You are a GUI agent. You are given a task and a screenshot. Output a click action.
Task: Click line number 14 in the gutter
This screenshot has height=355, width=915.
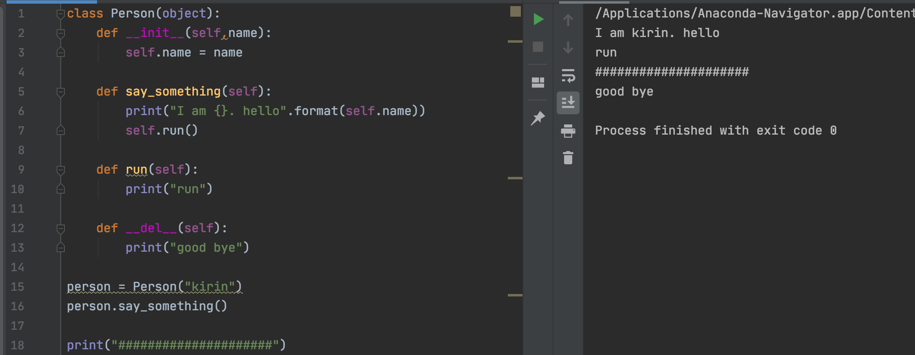(18, 268)
